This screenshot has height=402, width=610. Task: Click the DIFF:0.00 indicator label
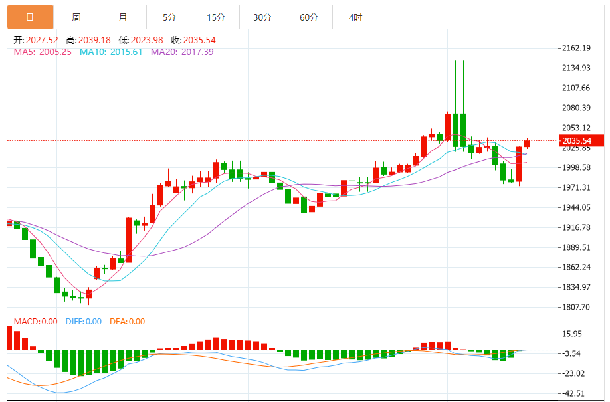coord(84,322)
